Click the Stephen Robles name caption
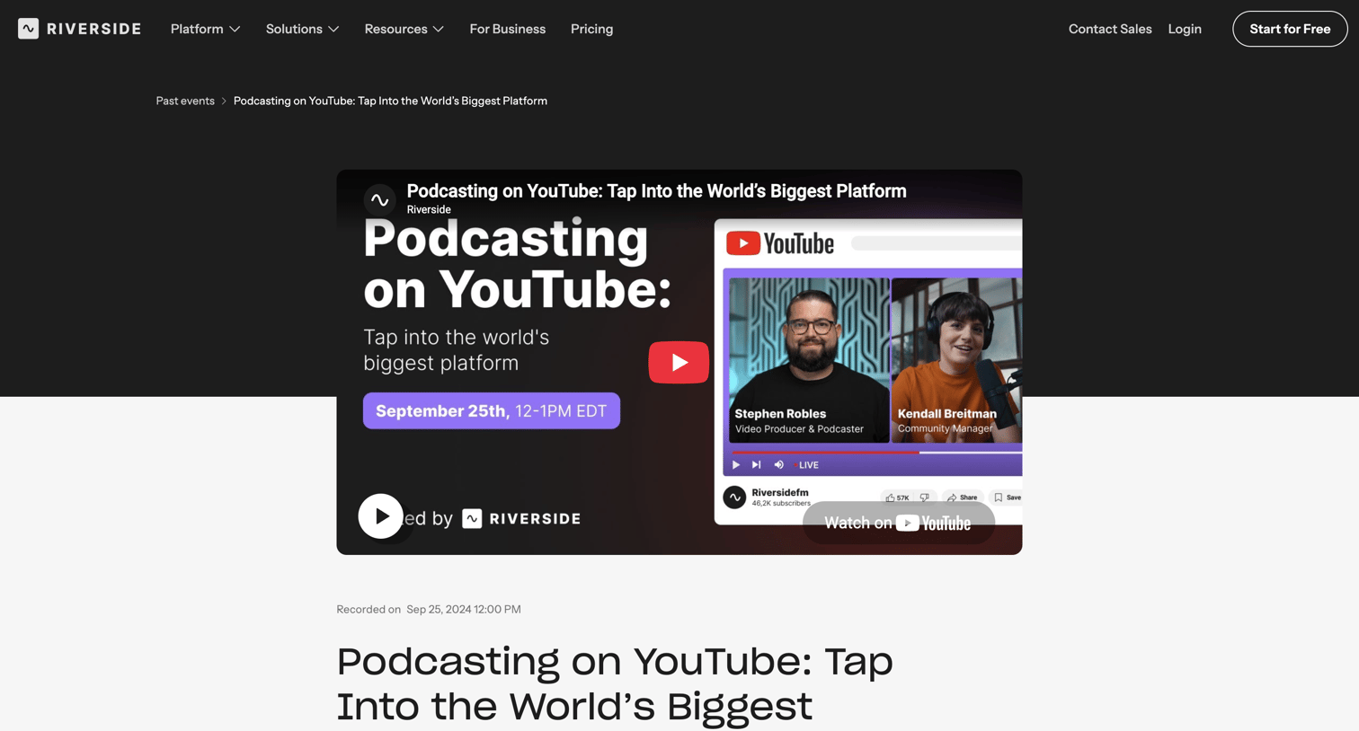1359x731 pixels. (780, 414)
